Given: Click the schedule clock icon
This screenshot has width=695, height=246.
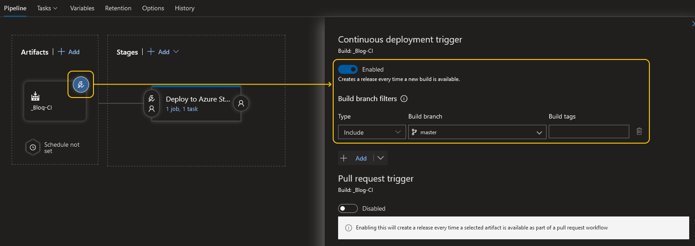Looking at the screenshot, I should (33, 148).
